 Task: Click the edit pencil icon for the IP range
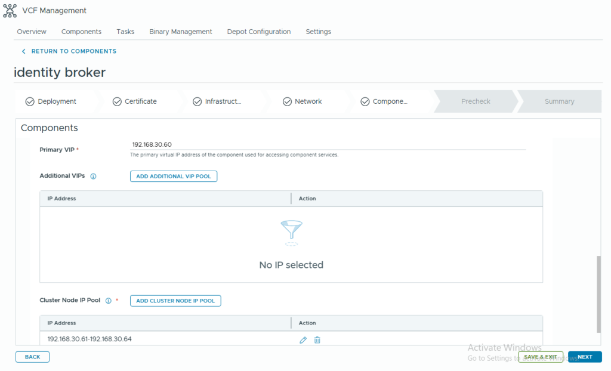(303, 340)
